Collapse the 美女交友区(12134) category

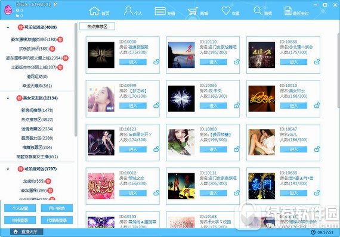pos(8,98)
